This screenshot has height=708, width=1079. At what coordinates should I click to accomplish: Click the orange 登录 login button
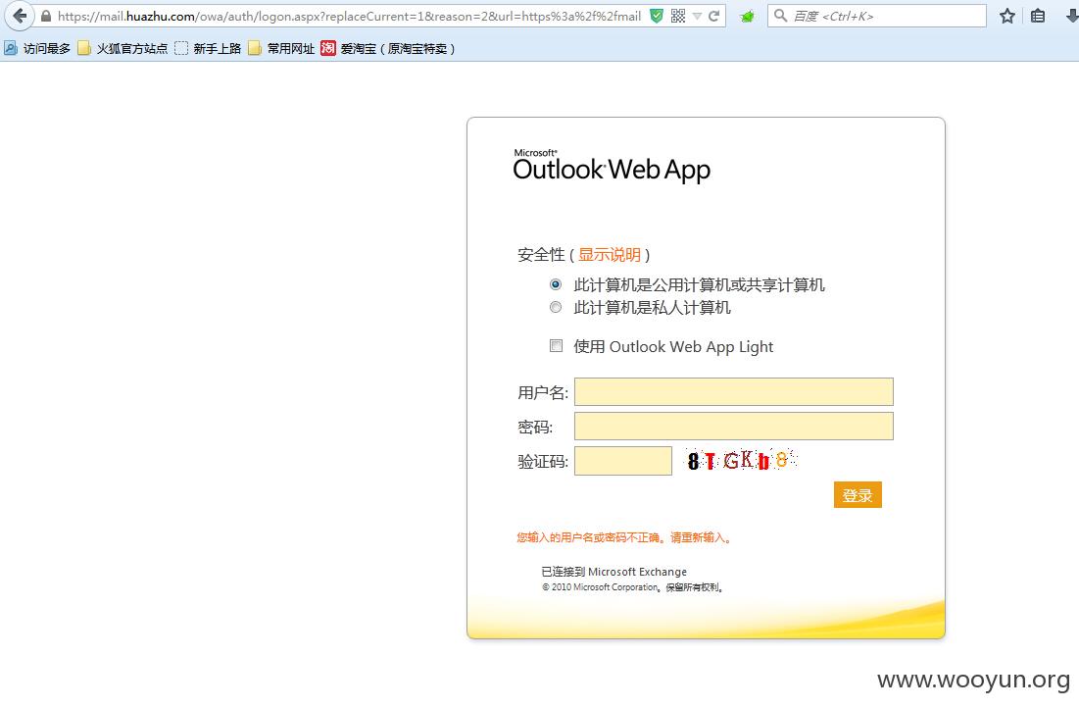click(858, 494)
